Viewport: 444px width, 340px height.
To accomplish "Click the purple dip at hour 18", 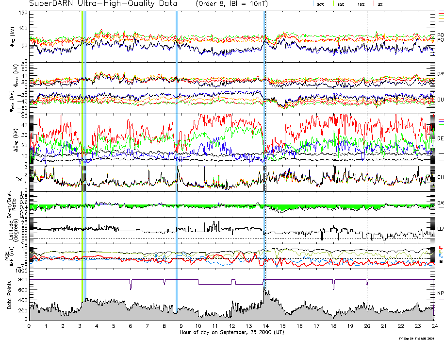I will pos(333,285).
